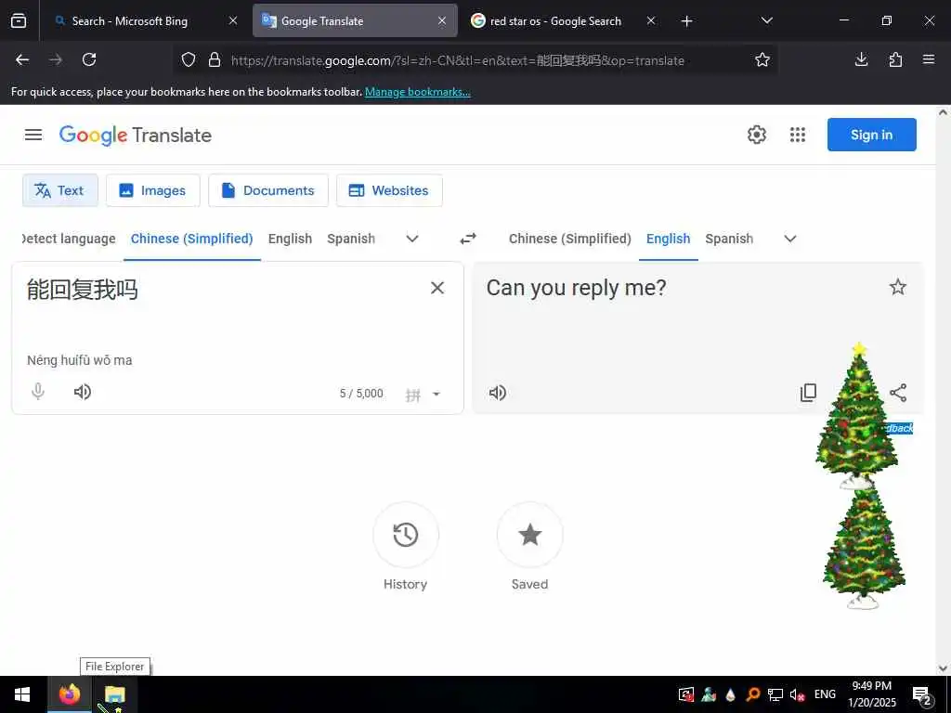Switch to Text translation mode
This screenshot has width=951, height=713.
click(x=60, y=190)
